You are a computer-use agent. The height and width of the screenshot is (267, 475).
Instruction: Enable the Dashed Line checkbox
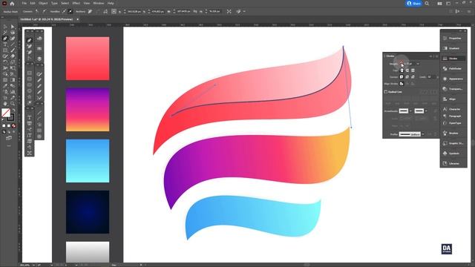[386, 92]
